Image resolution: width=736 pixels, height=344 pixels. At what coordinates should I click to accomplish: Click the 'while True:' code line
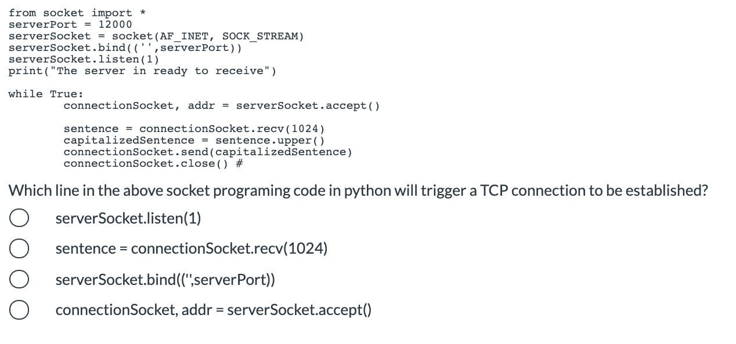pyautogui.click(x=46, y=94)
